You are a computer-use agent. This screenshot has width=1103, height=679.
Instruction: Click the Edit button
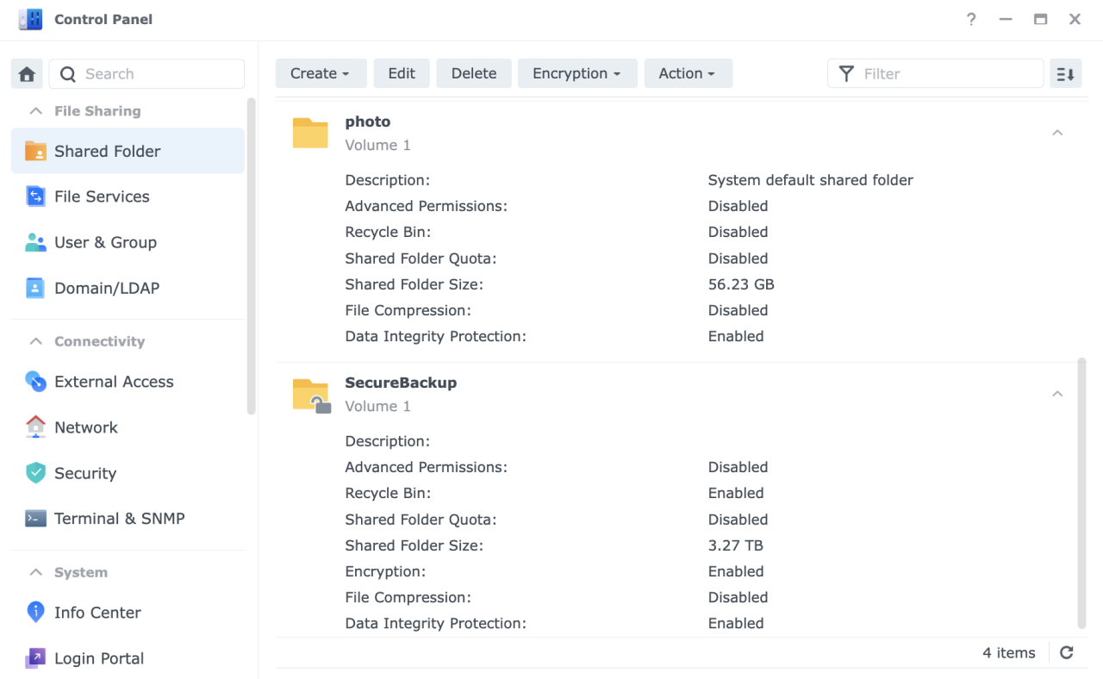tap(402, 73)
